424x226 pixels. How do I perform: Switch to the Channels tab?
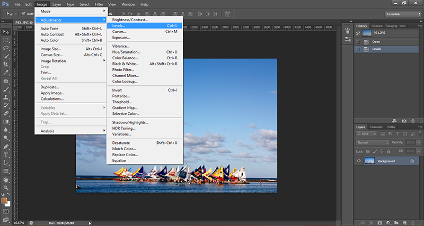tap(376, 127)
